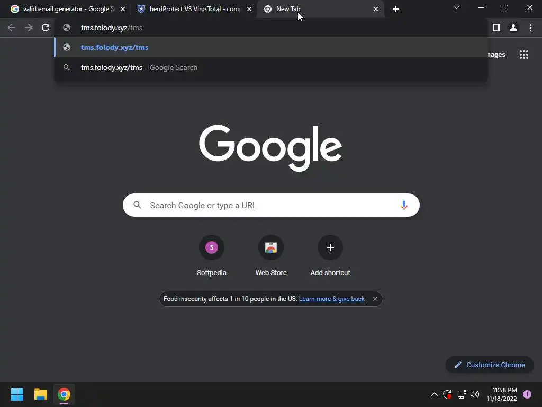Click the browser back arrow
This screenshot has height=407, width=542.
[12, 28]
